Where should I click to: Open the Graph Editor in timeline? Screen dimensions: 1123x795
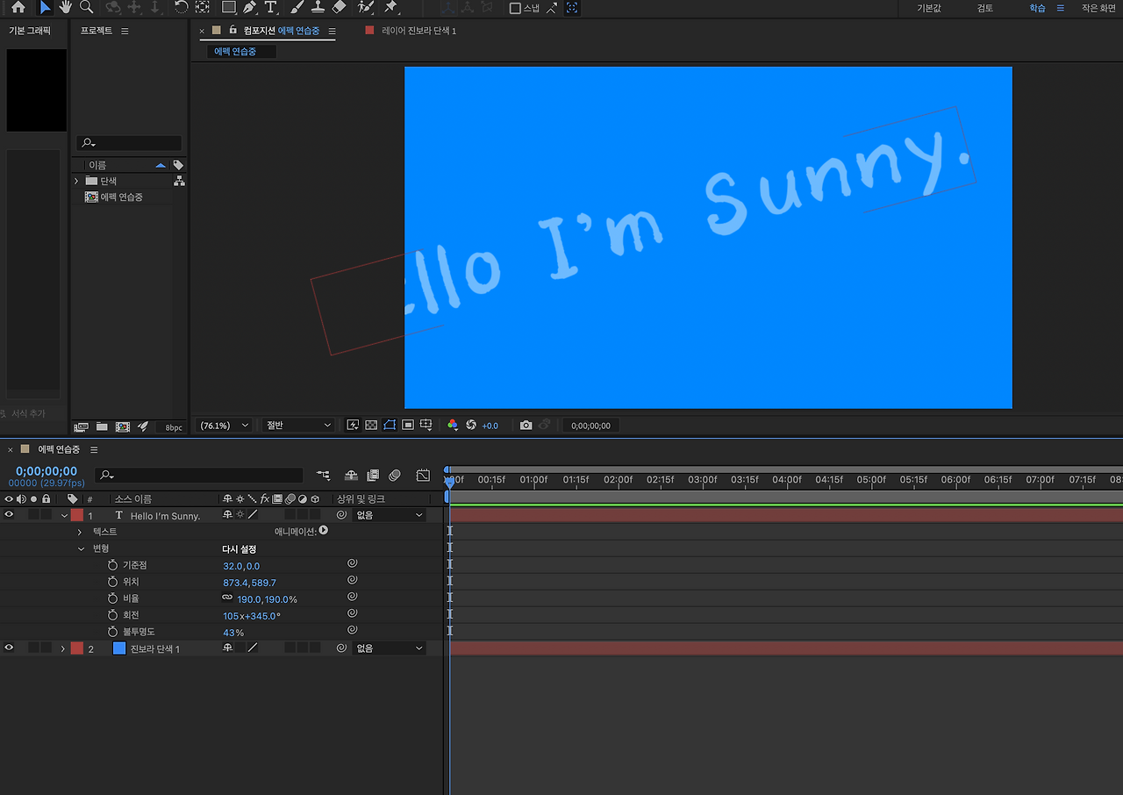click(x=423, y=476)
